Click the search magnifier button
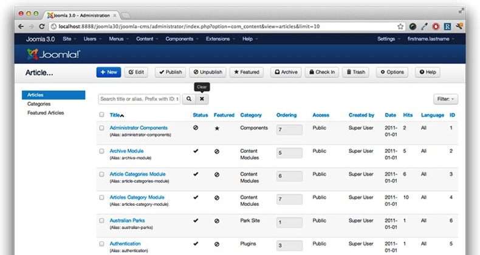The height and width of the screenshot is (255, 480). (x=189, y=99)
